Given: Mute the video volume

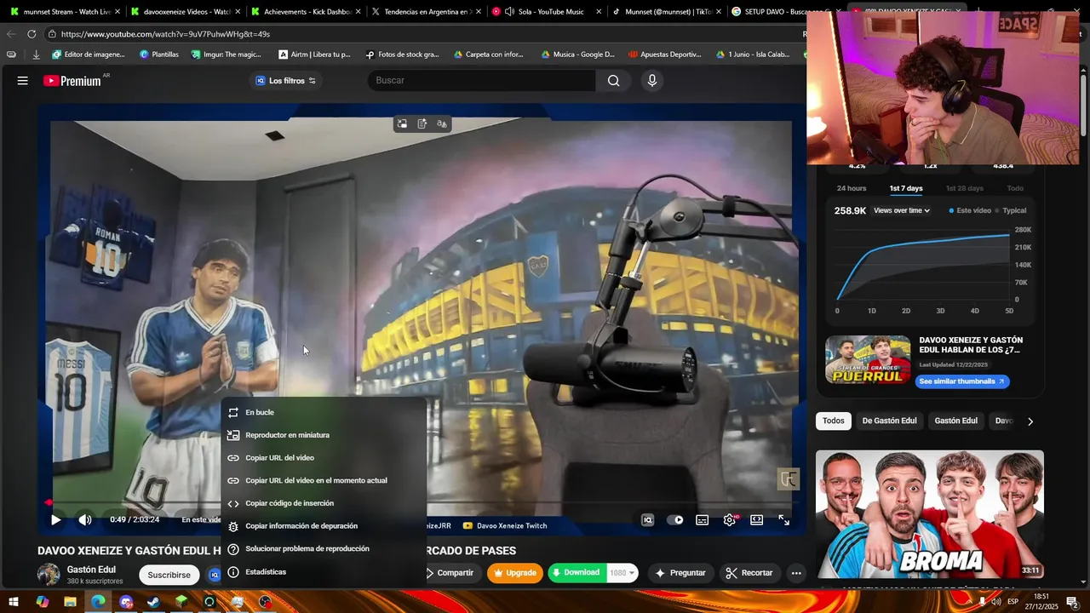Looking at the screenshot, I should pos(85,519).
